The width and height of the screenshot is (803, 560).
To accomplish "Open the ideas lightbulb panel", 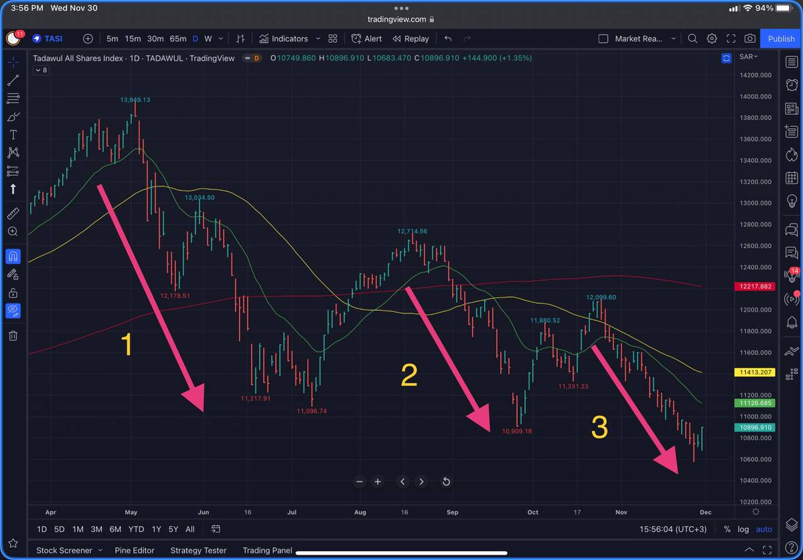I will click(792, 202).
